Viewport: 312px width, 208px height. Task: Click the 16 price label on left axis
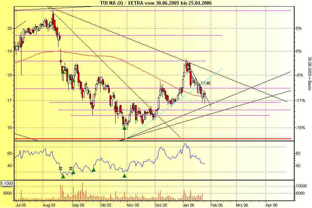[10, 128]
